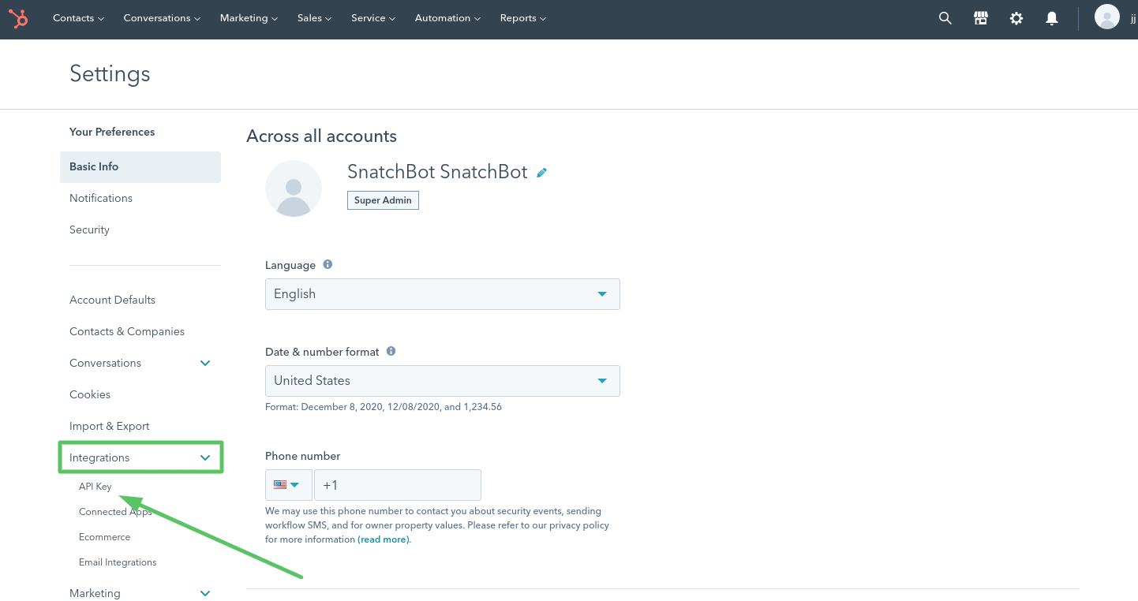The width and height of the screenshot is (1138, 601).
Task: Open the Conversations top menu
Action: [x=162, y=18]
